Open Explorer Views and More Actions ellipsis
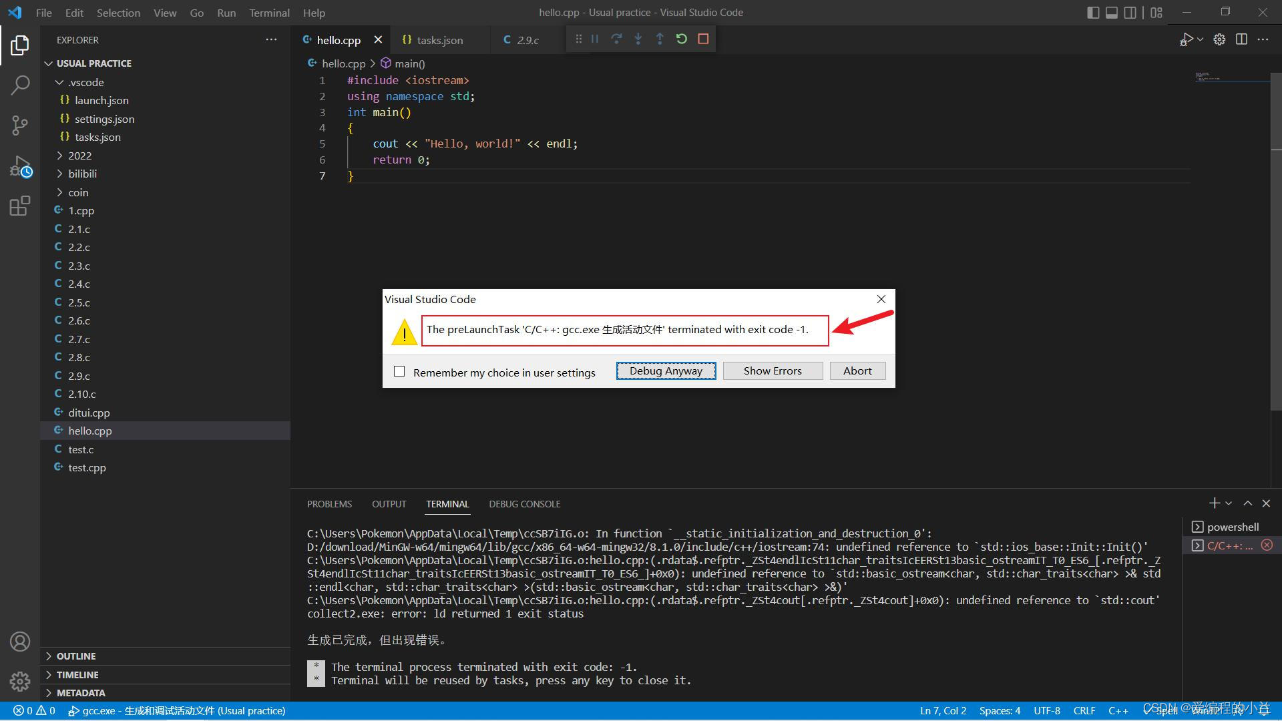The height and width of the screenshot is (721, 1282). (271, 39)
